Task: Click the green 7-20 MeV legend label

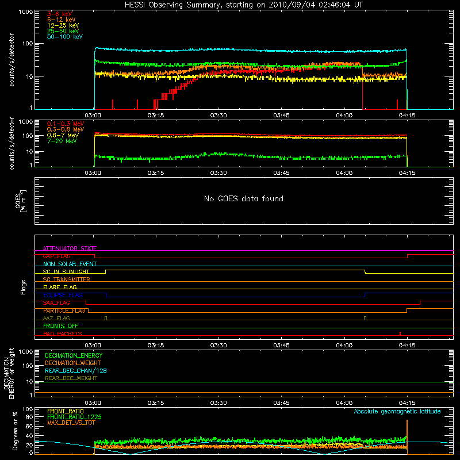Action: tap(62, 141)
